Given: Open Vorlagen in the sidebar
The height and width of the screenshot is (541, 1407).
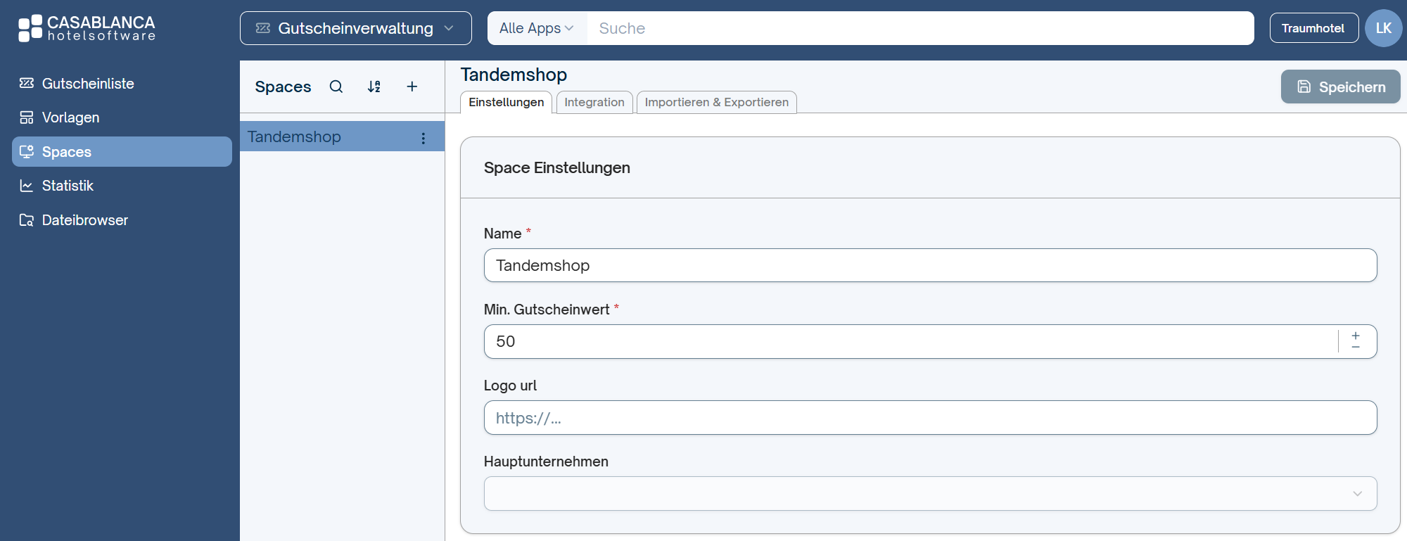Looking at the screenshot, I should tap(122, 117).
